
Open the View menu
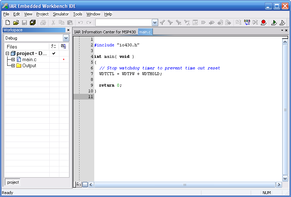click(28, 14)
